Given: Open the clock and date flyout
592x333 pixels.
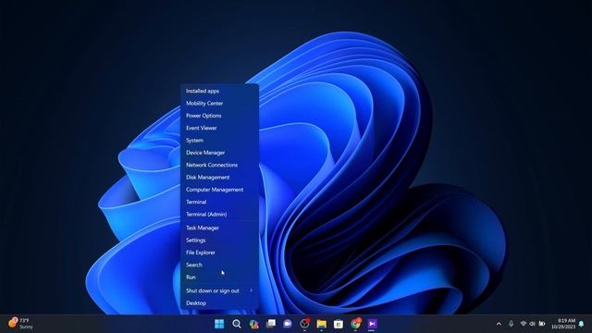Looking at the screenshot, I should pyautogui.click(x=563, y=324).
